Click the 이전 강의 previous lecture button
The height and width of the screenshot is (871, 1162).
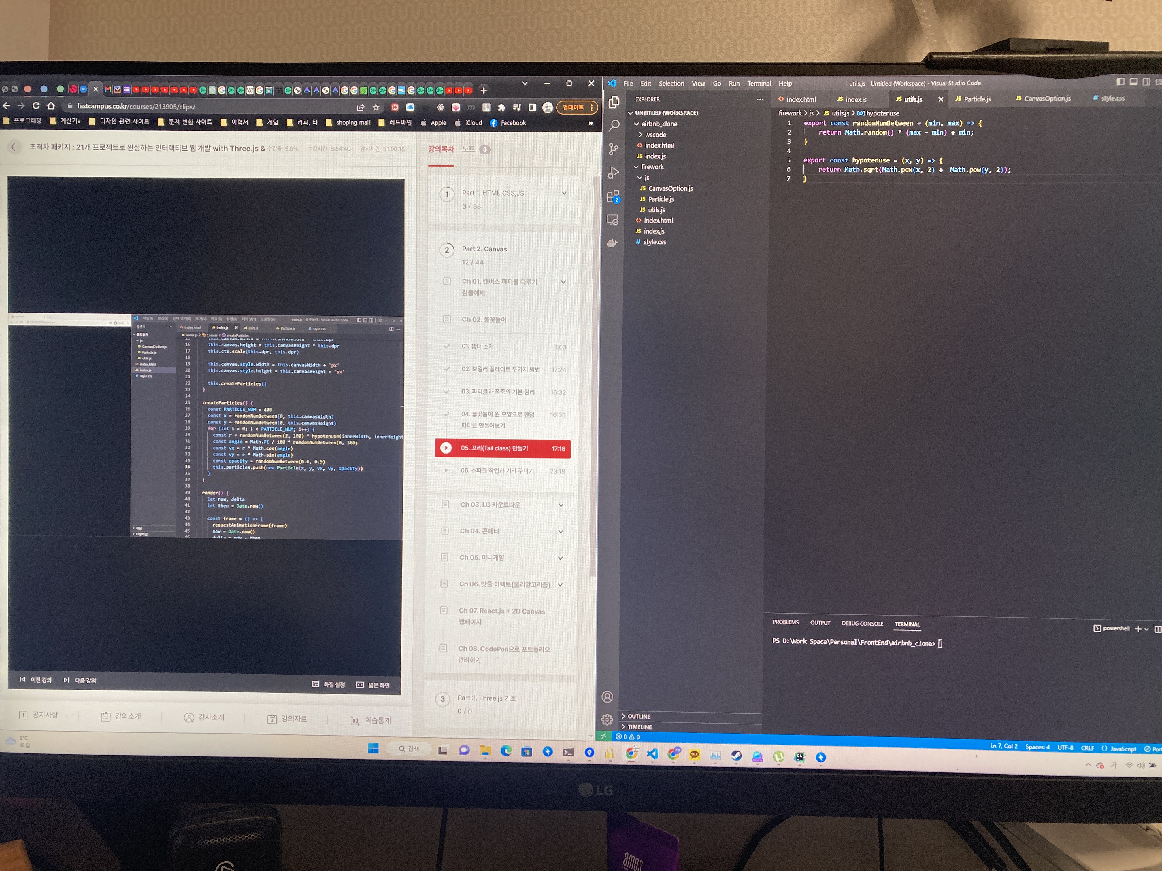[36, 679]
